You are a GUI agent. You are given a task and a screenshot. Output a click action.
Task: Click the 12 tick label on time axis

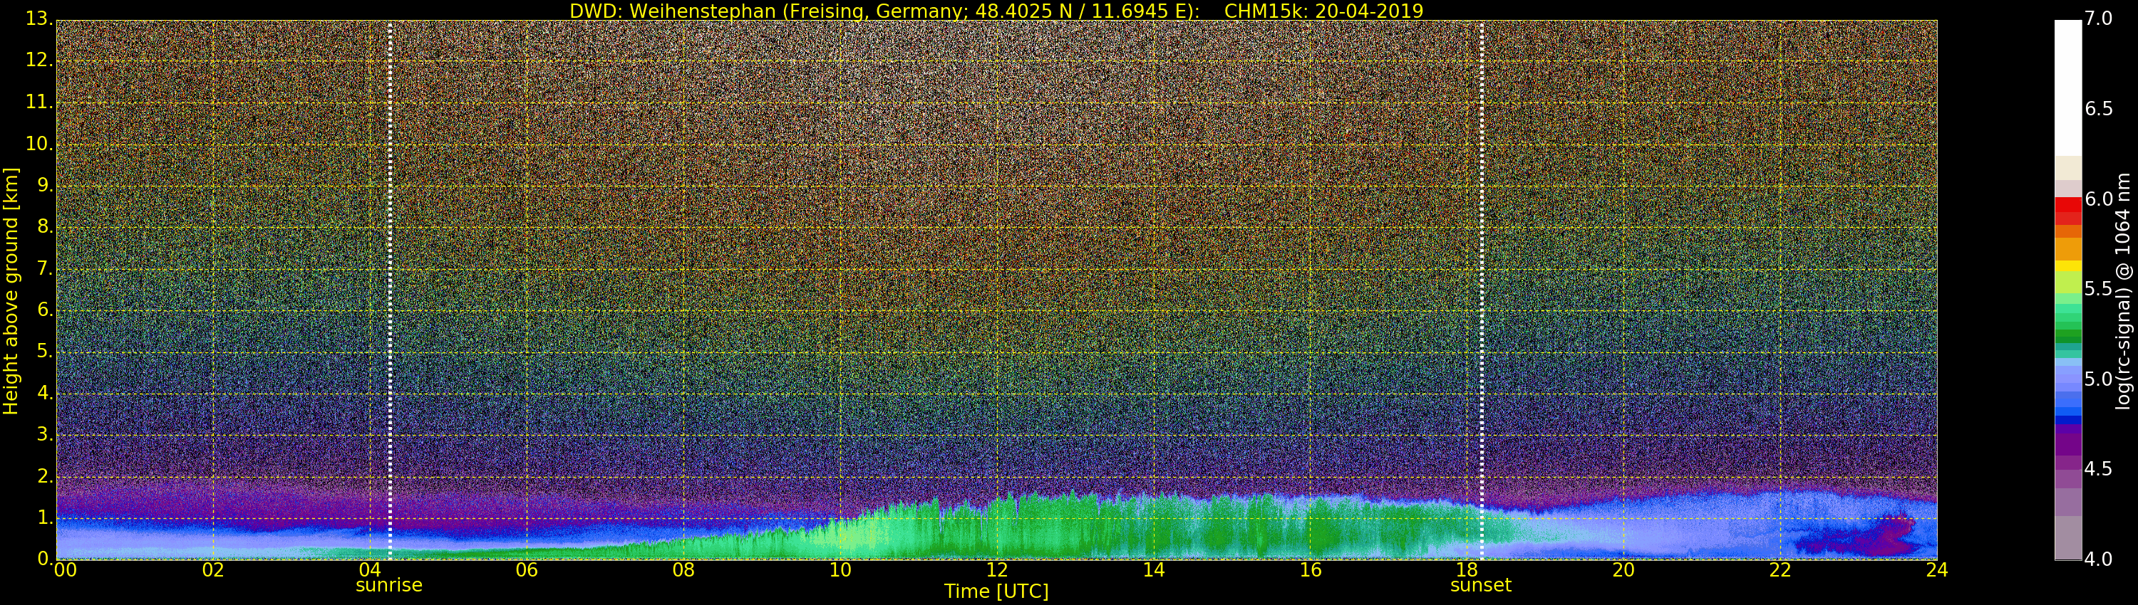pos(997,570)
